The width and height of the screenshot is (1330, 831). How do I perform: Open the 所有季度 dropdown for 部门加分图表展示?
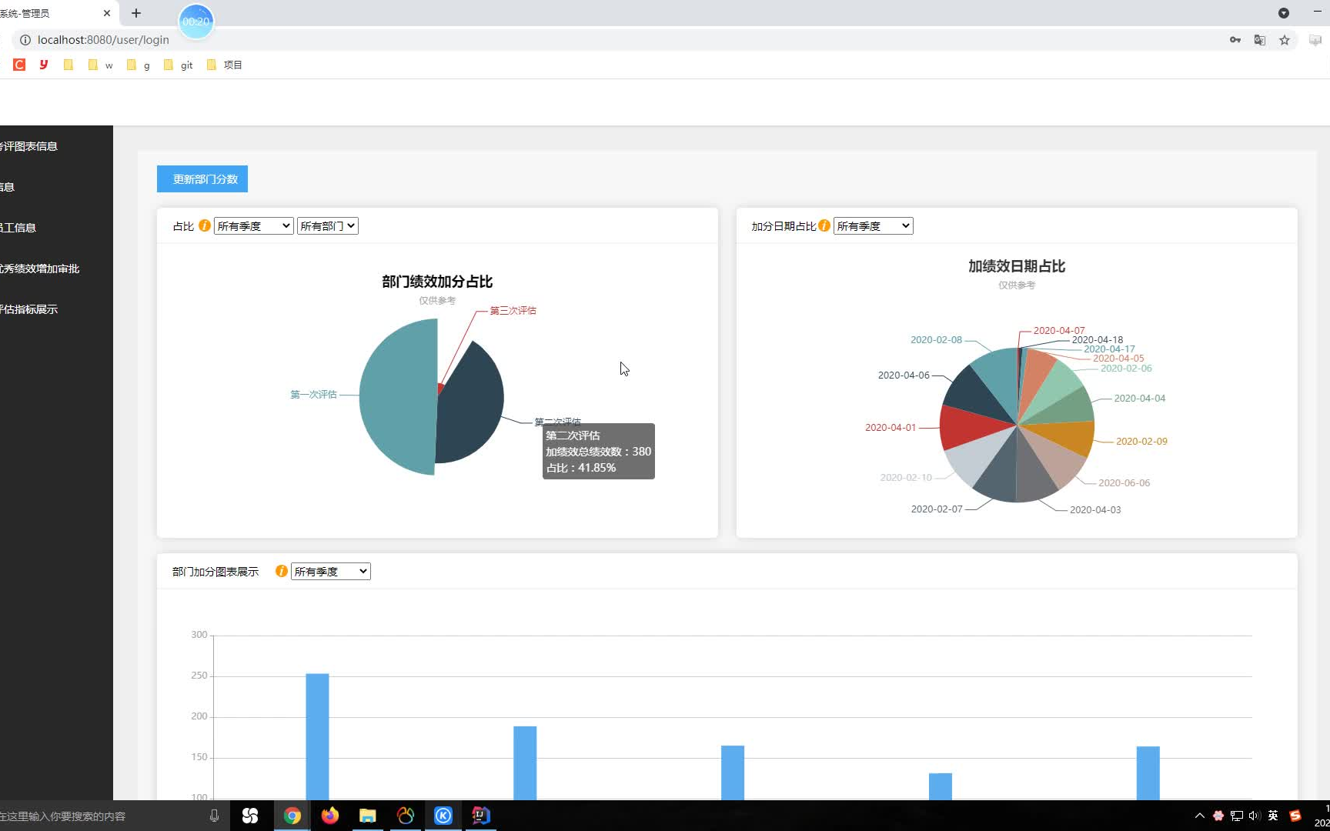330,571
